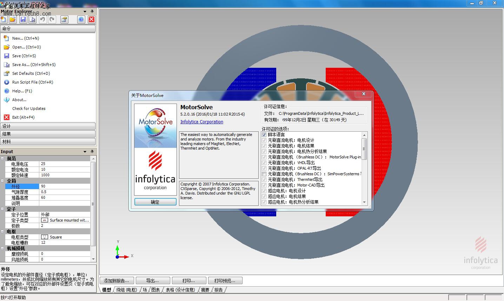This screenshot has height=301, width=504.
Task: Edit the 外径 value 90
Action: [x=65, y=187]
